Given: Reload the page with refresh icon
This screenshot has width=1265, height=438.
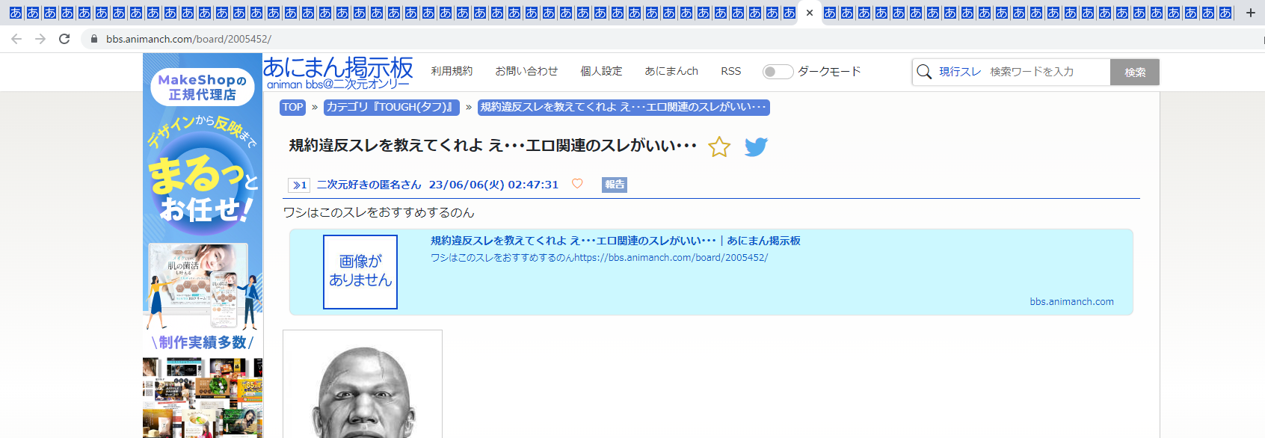Looking at the screenshot, I should click(x=64, y=39).
